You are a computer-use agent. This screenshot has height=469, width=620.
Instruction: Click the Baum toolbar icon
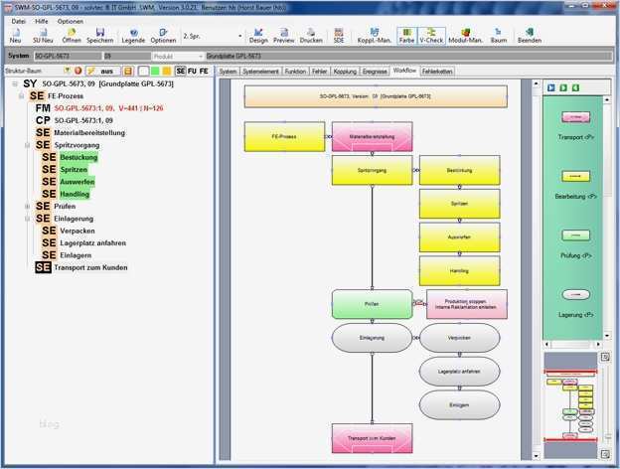tap(498, 36)
